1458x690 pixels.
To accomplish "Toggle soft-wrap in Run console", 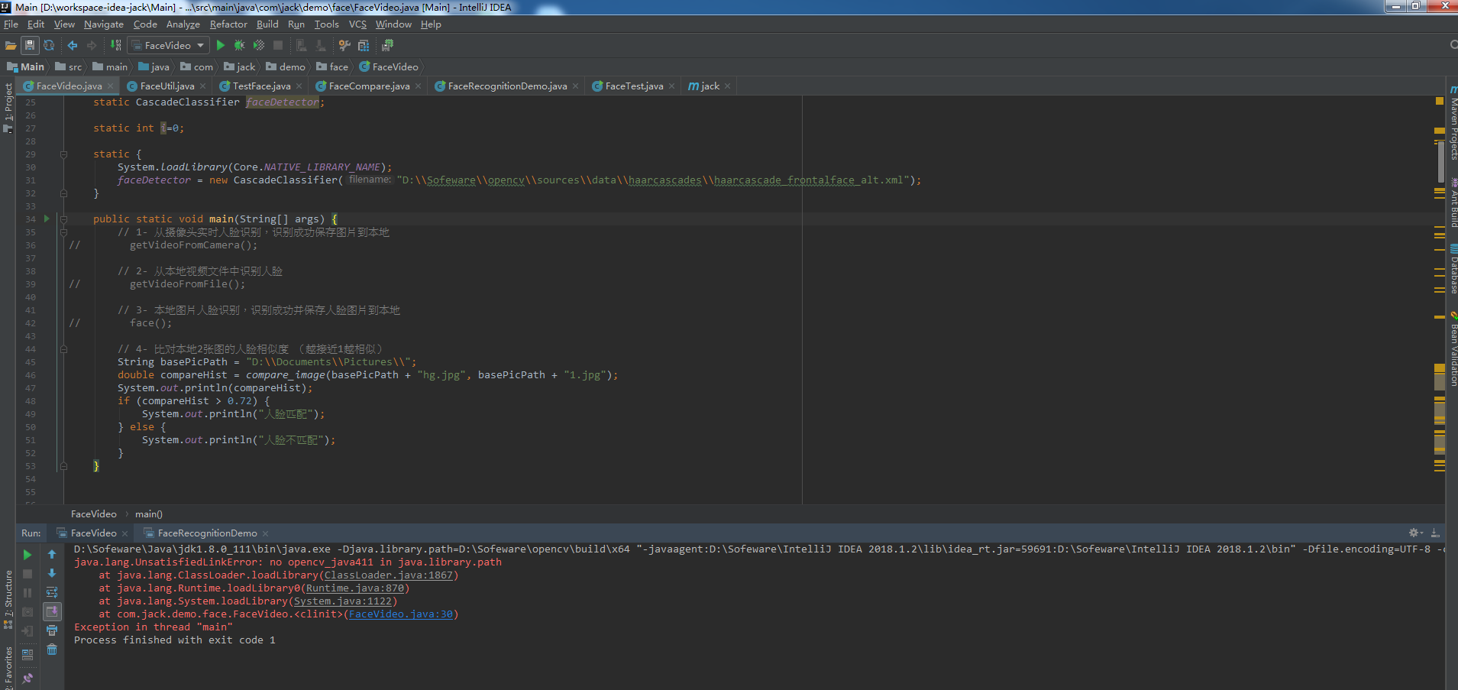I will [52, 592].
